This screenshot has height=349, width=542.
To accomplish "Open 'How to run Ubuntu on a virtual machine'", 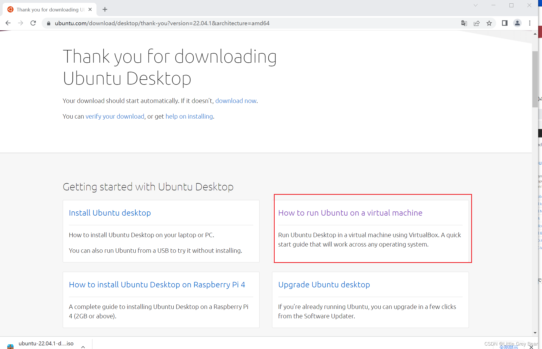I will tap(350, 213).
